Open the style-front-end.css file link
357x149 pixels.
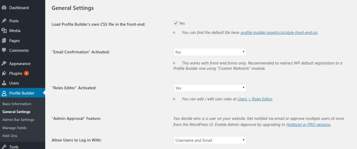pyautogui.click(x=279, y=32)
